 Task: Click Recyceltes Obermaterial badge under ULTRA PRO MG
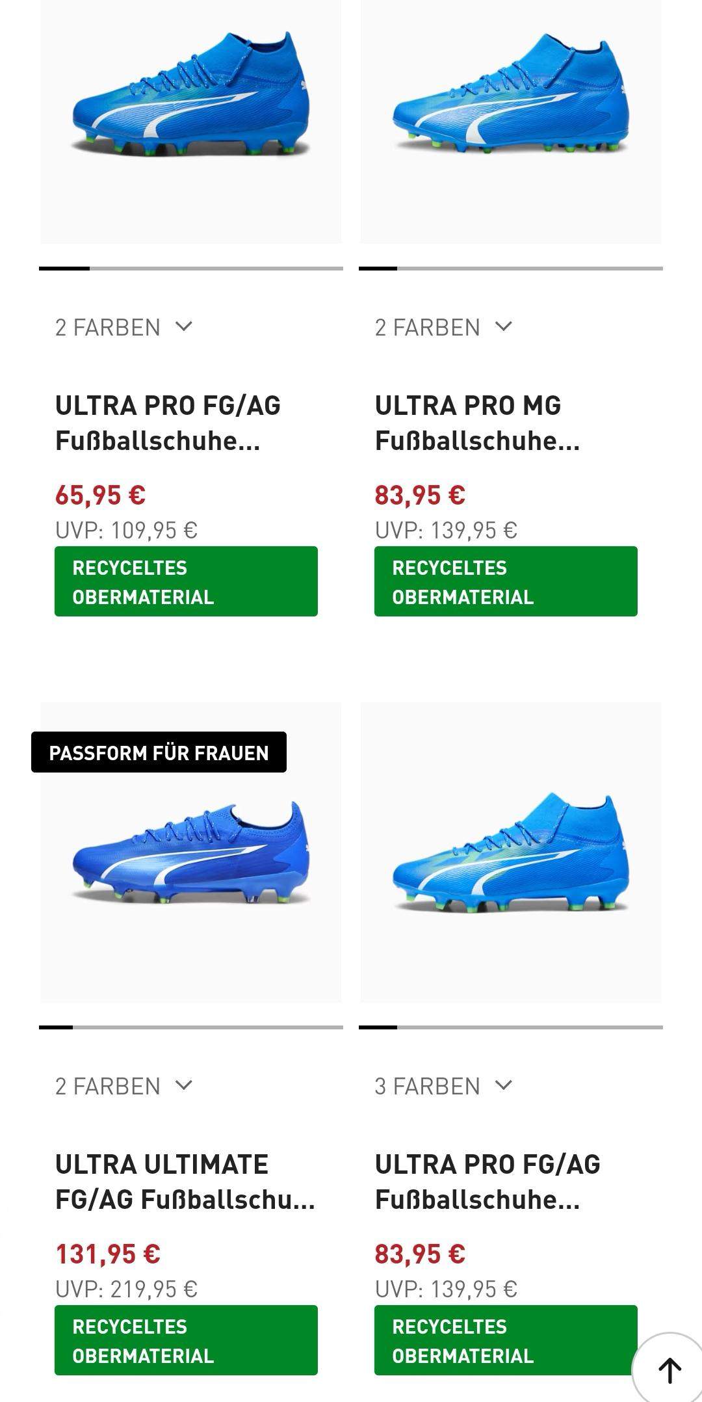tap(506, 581)
